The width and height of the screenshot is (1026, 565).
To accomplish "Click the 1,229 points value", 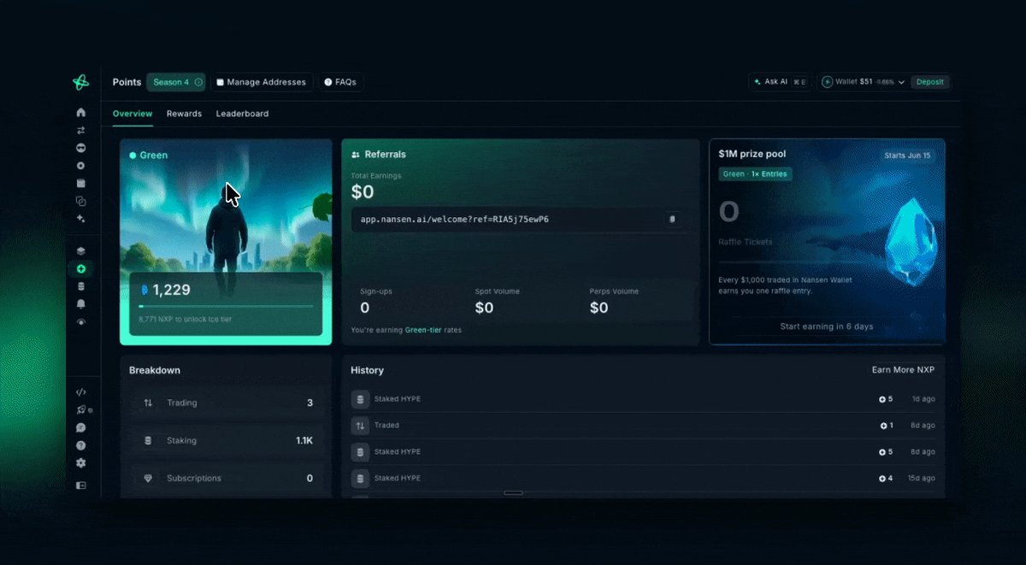I will [171, 290].
